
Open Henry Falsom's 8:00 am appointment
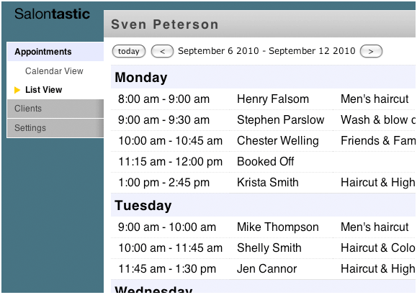[264, 99]
